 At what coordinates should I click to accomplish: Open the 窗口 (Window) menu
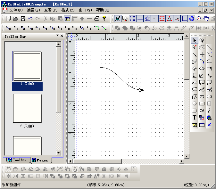[85, 10]
